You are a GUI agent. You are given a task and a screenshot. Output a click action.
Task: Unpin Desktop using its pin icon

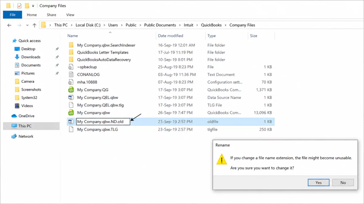click(x=57, y=49)
